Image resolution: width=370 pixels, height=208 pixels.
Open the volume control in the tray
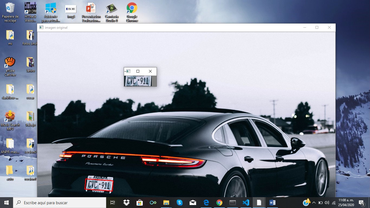[x=327, y=203]
